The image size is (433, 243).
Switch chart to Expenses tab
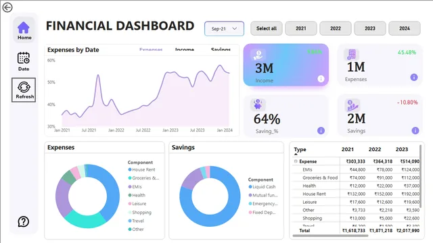pyautogui.click(x=151, y=50)
